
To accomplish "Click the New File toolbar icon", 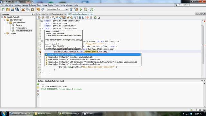I will point(4,9).
